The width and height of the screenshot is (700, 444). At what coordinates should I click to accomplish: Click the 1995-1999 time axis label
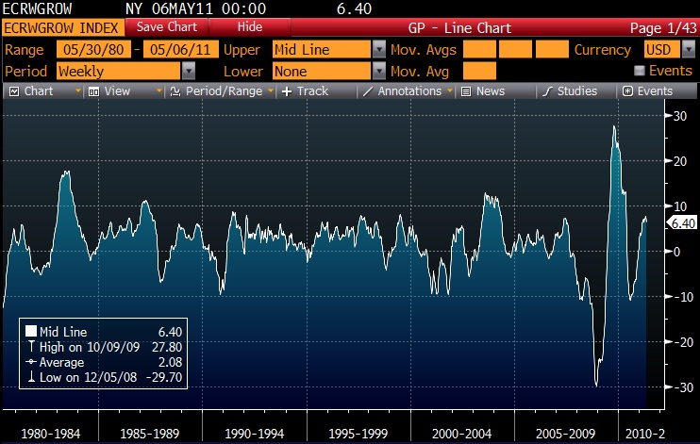(x=358, y=434)
